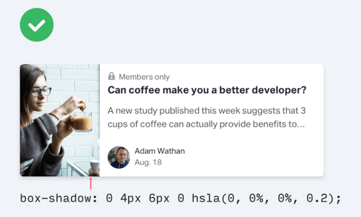Click the lock icon beside Members only
The image size is (361, 217).
coord(111,76)
